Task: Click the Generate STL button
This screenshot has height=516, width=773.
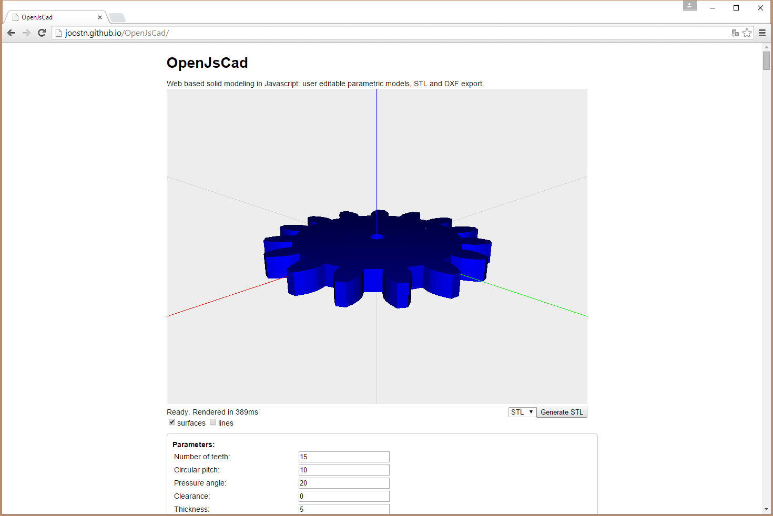Action: coord(562,412)
